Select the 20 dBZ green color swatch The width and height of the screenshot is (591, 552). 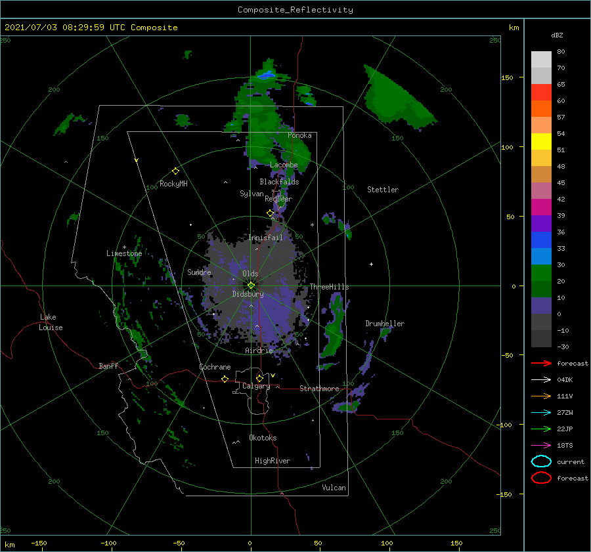coord(541,273)
